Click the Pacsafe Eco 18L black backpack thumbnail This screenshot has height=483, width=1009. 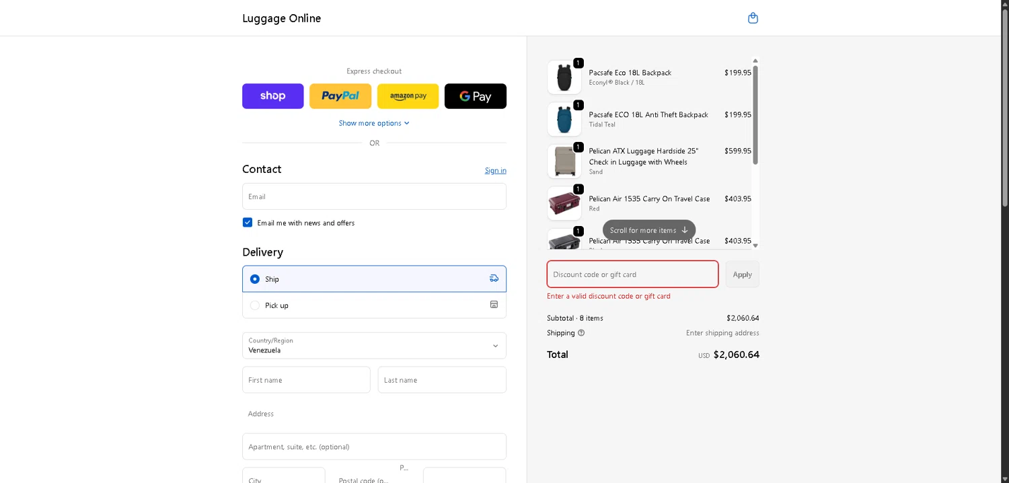[564, 77]
